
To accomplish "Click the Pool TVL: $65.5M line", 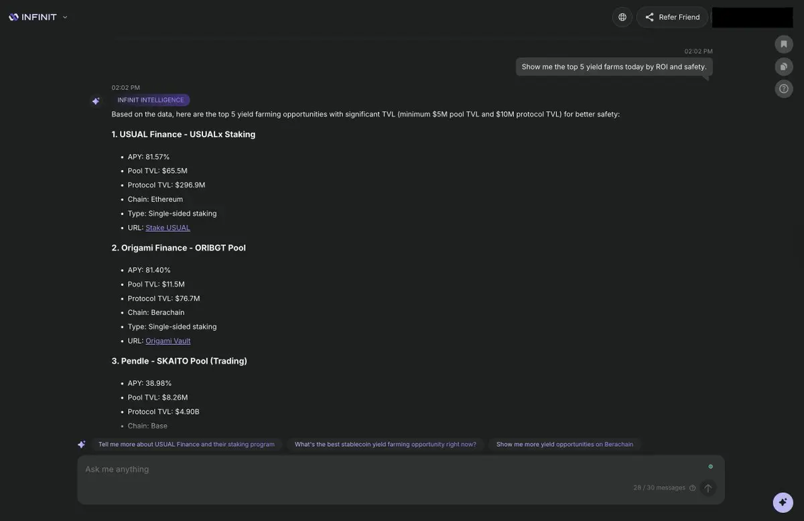I will coord(157,171).
